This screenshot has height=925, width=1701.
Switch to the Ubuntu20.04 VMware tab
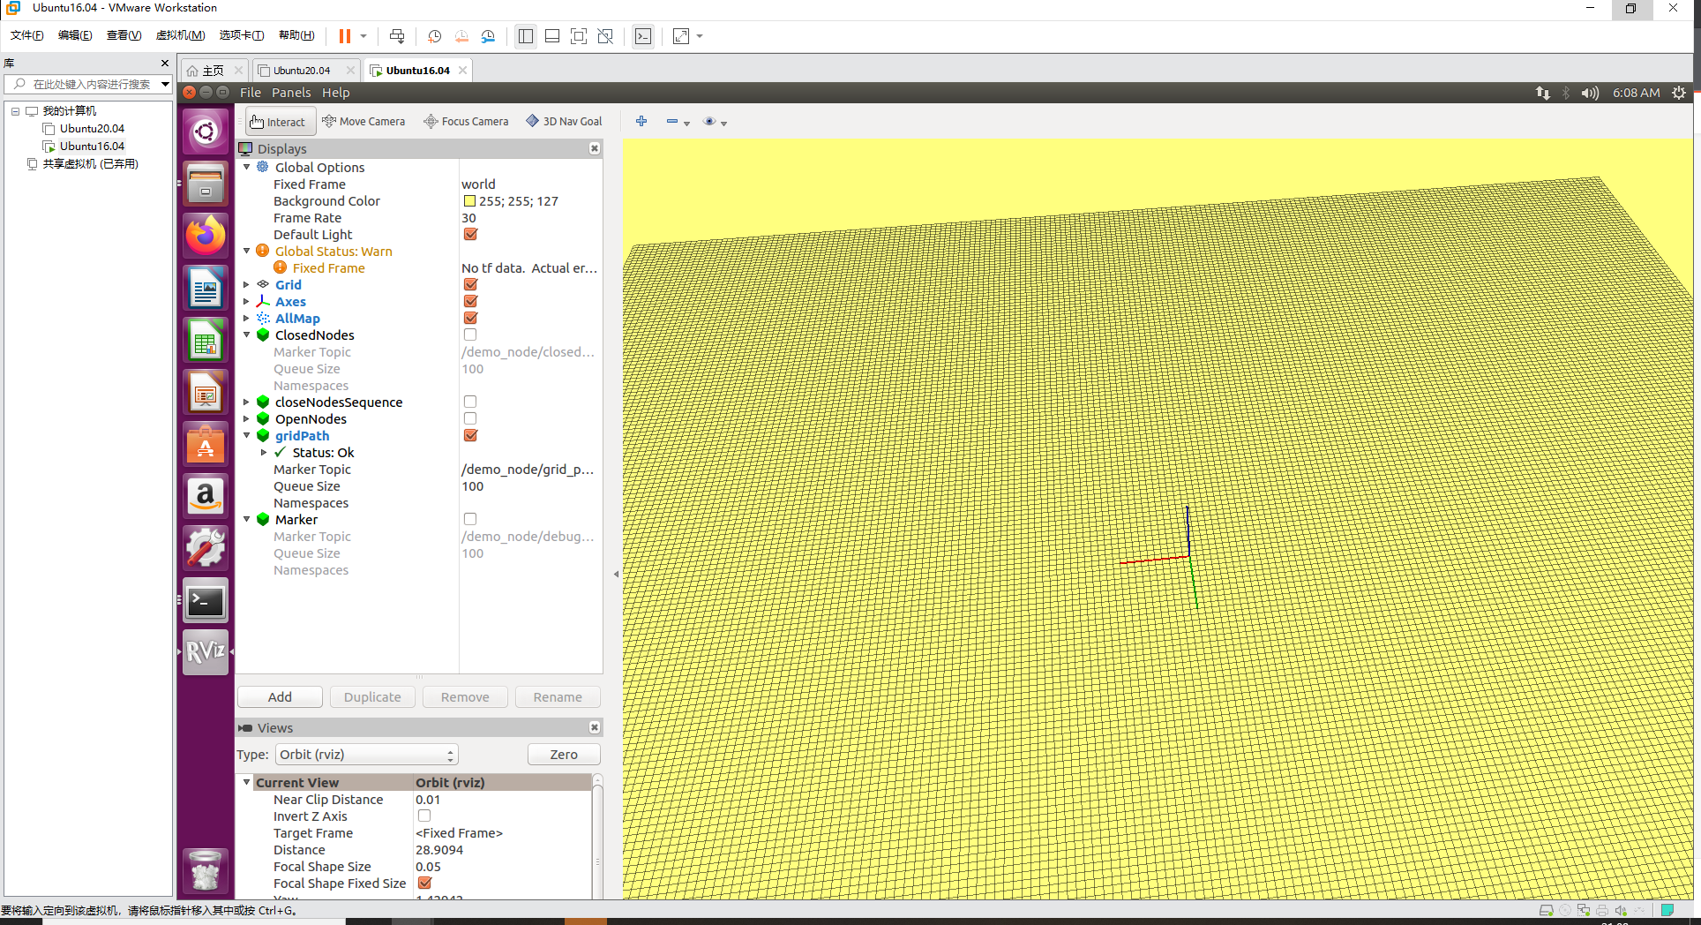point(302,71)
